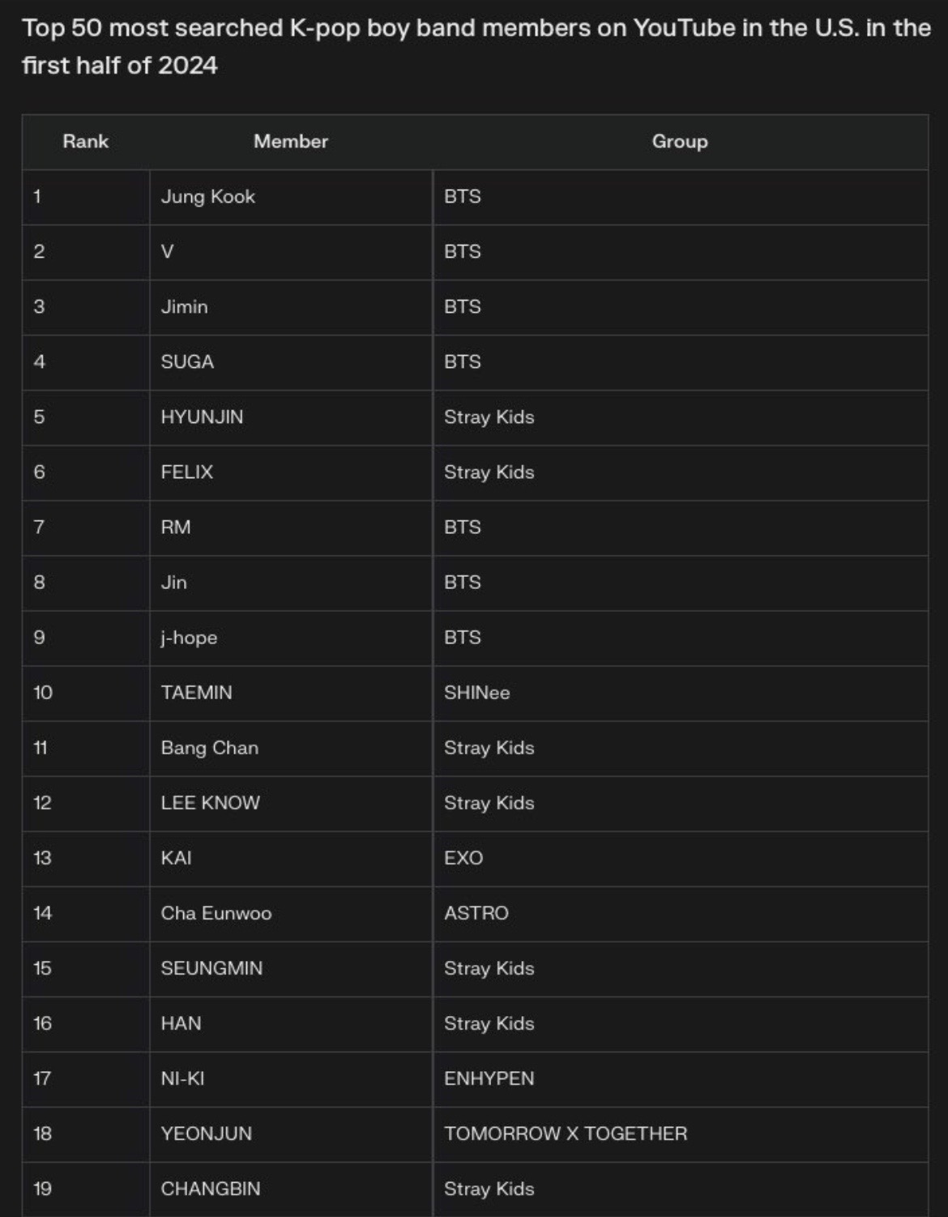Click the j-hope member cell
Viewport: 948px width, 1217px height.
pos(189,638)
